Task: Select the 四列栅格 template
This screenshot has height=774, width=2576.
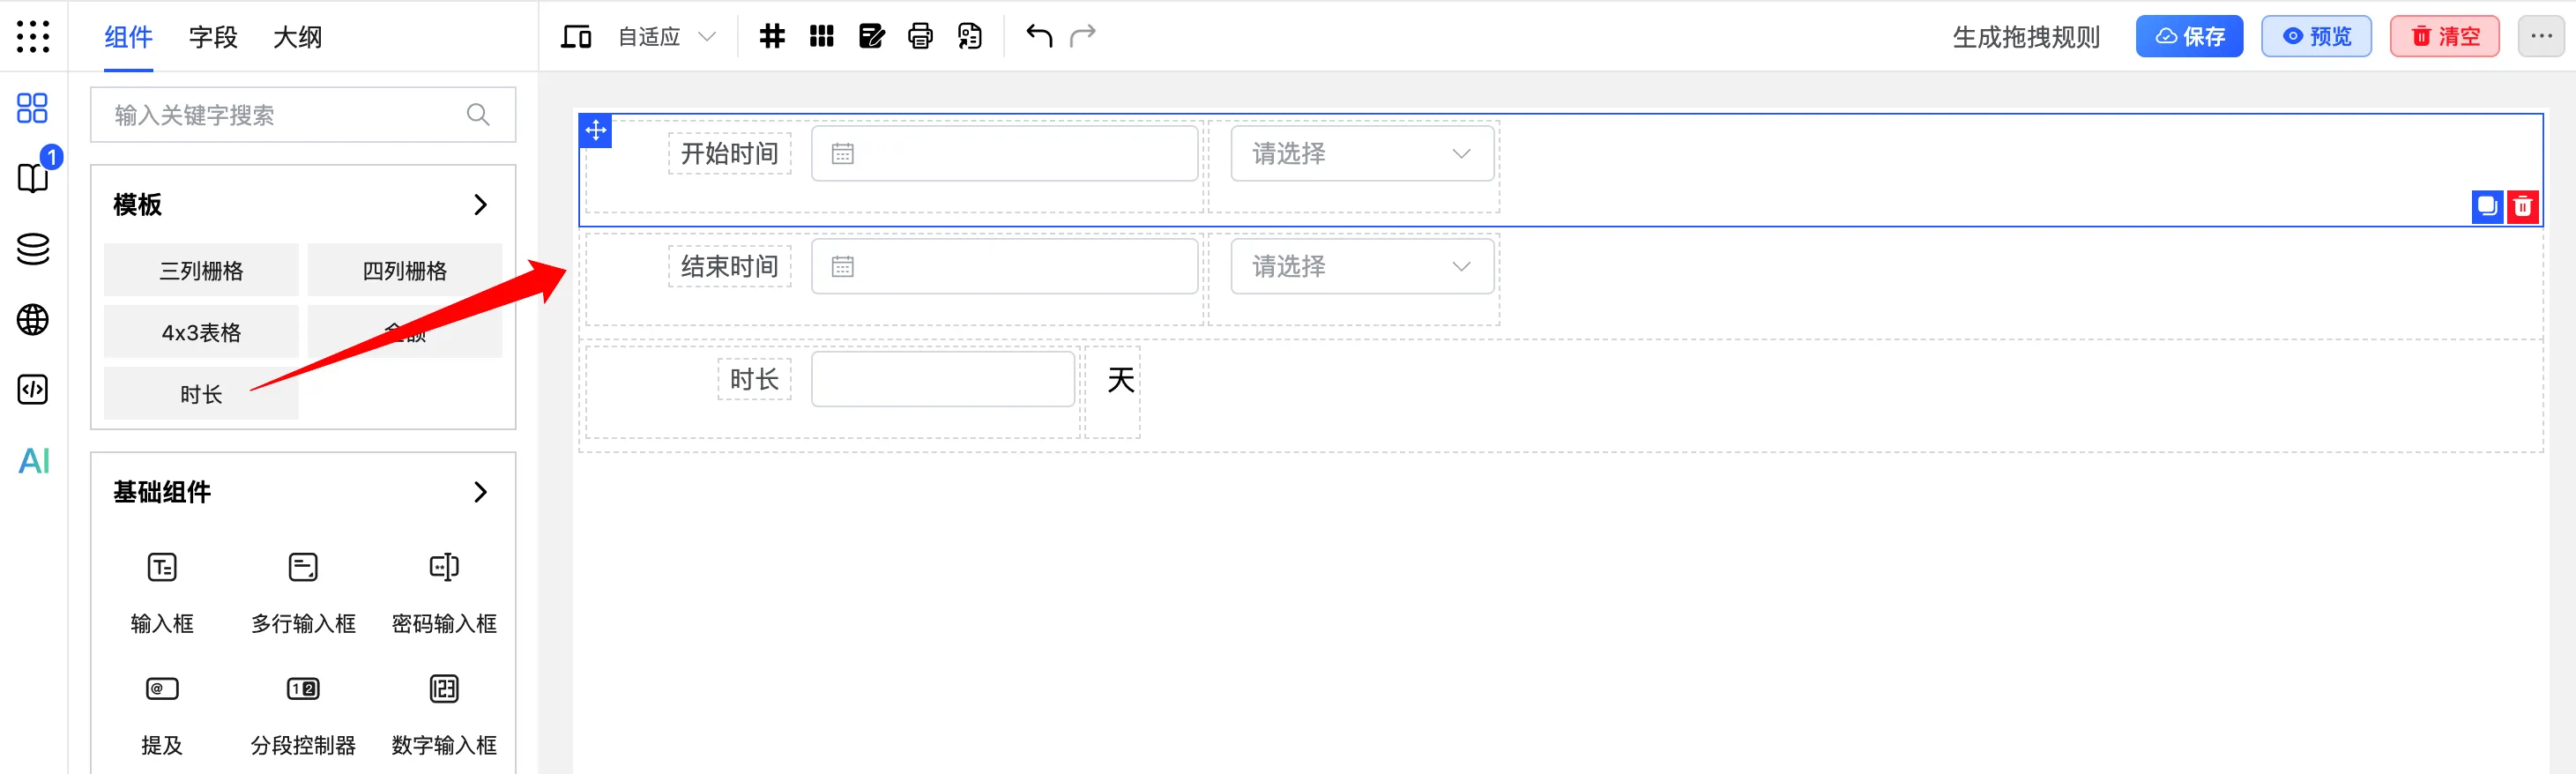Action: 404,270
